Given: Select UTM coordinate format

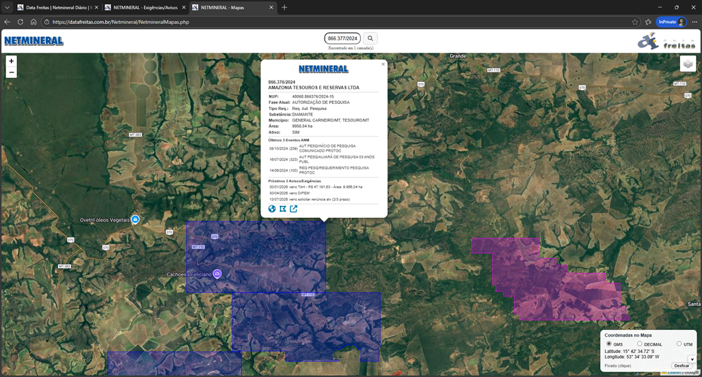Looking at the screenshot, I should (679, 344).
